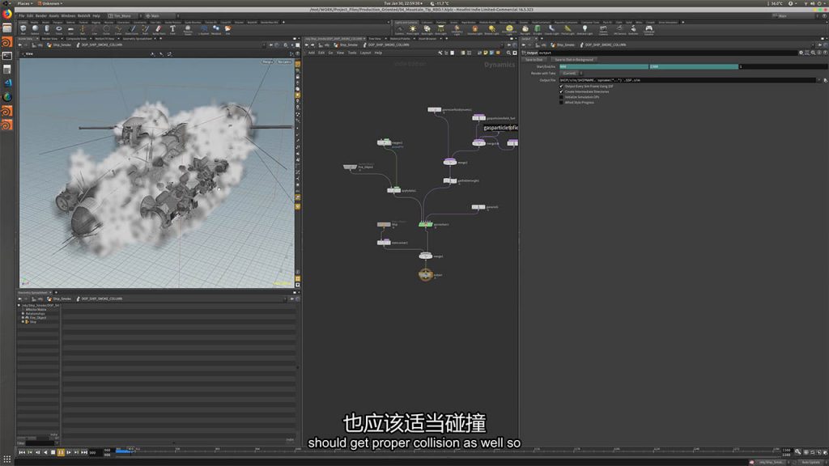Open the Render menu
The image size is (829, 466).
coord(40,16)
